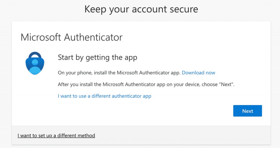Viewport: 280px width, 148px height.
Task: Click the person silhouette inside the lock icon
Action: (x=35, y=66)
